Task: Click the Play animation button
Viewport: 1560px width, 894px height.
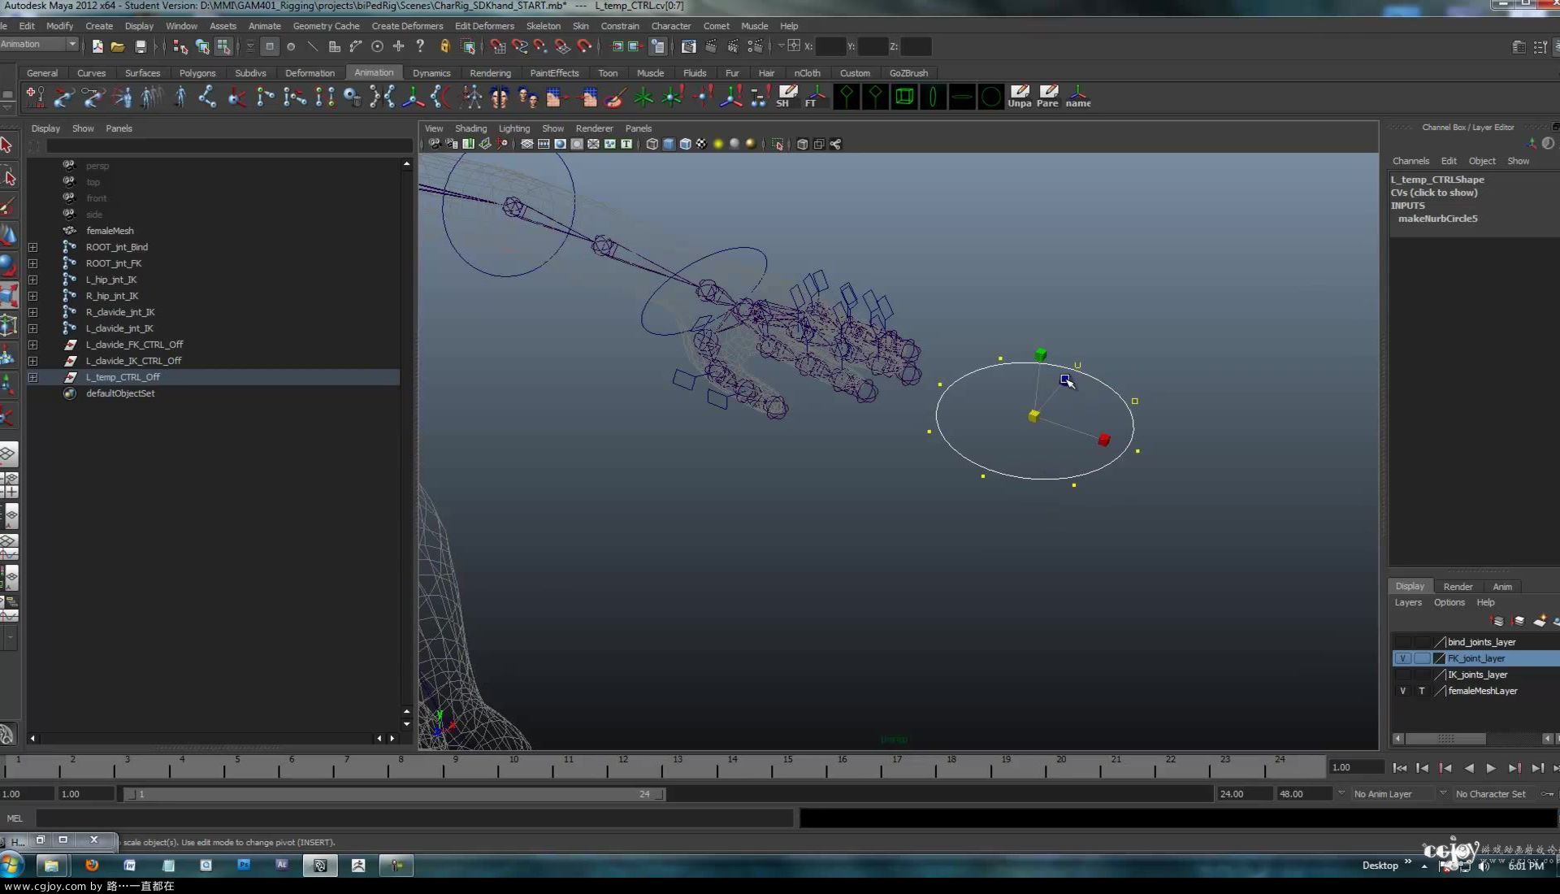Action: coord(1490,767)
